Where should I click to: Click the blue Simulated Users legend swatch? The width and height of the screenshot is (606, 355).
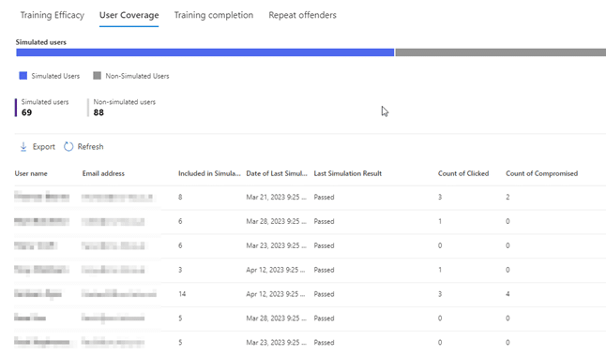[x=23, y=76]
